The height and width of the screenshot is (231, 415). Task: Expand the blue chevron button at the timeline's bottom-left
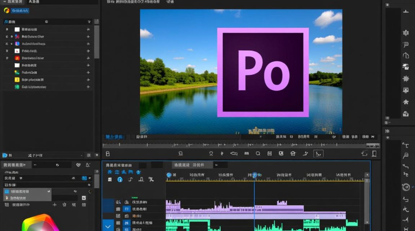coord(107,226)
